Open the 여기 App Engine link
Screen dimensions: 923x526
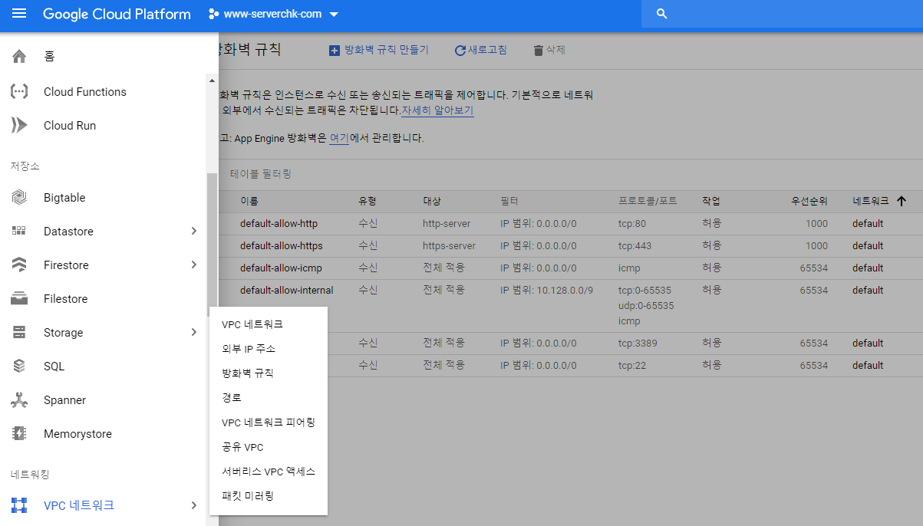[x=339, y=139]
